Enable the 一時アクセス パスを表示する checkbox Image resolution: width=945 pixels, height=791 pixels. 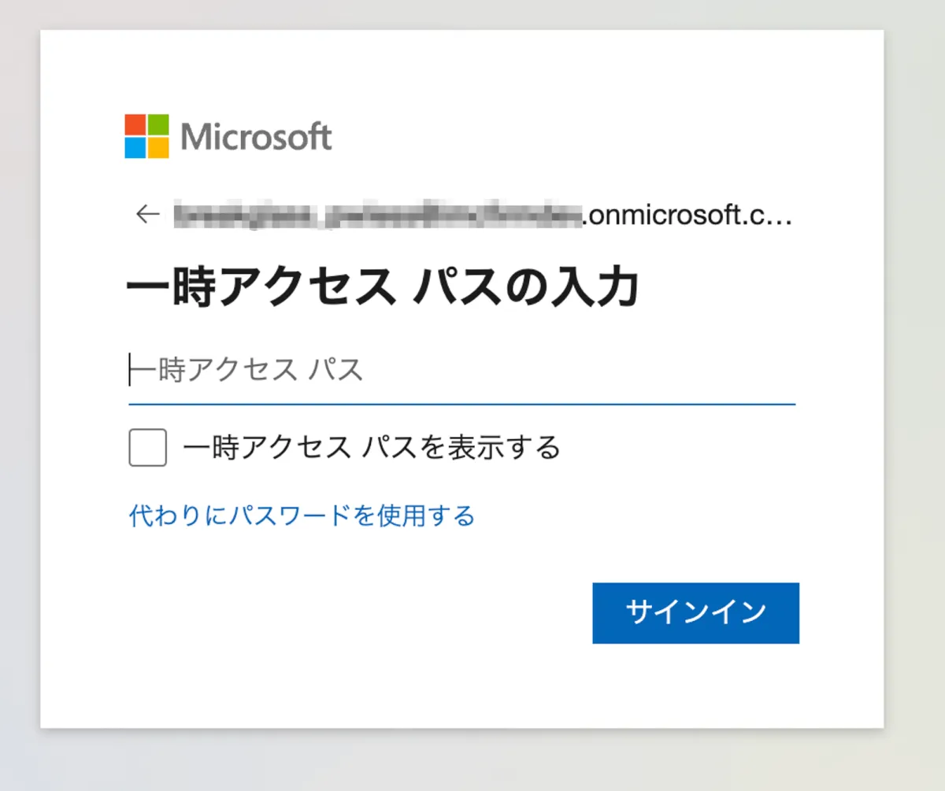[147, 448]
